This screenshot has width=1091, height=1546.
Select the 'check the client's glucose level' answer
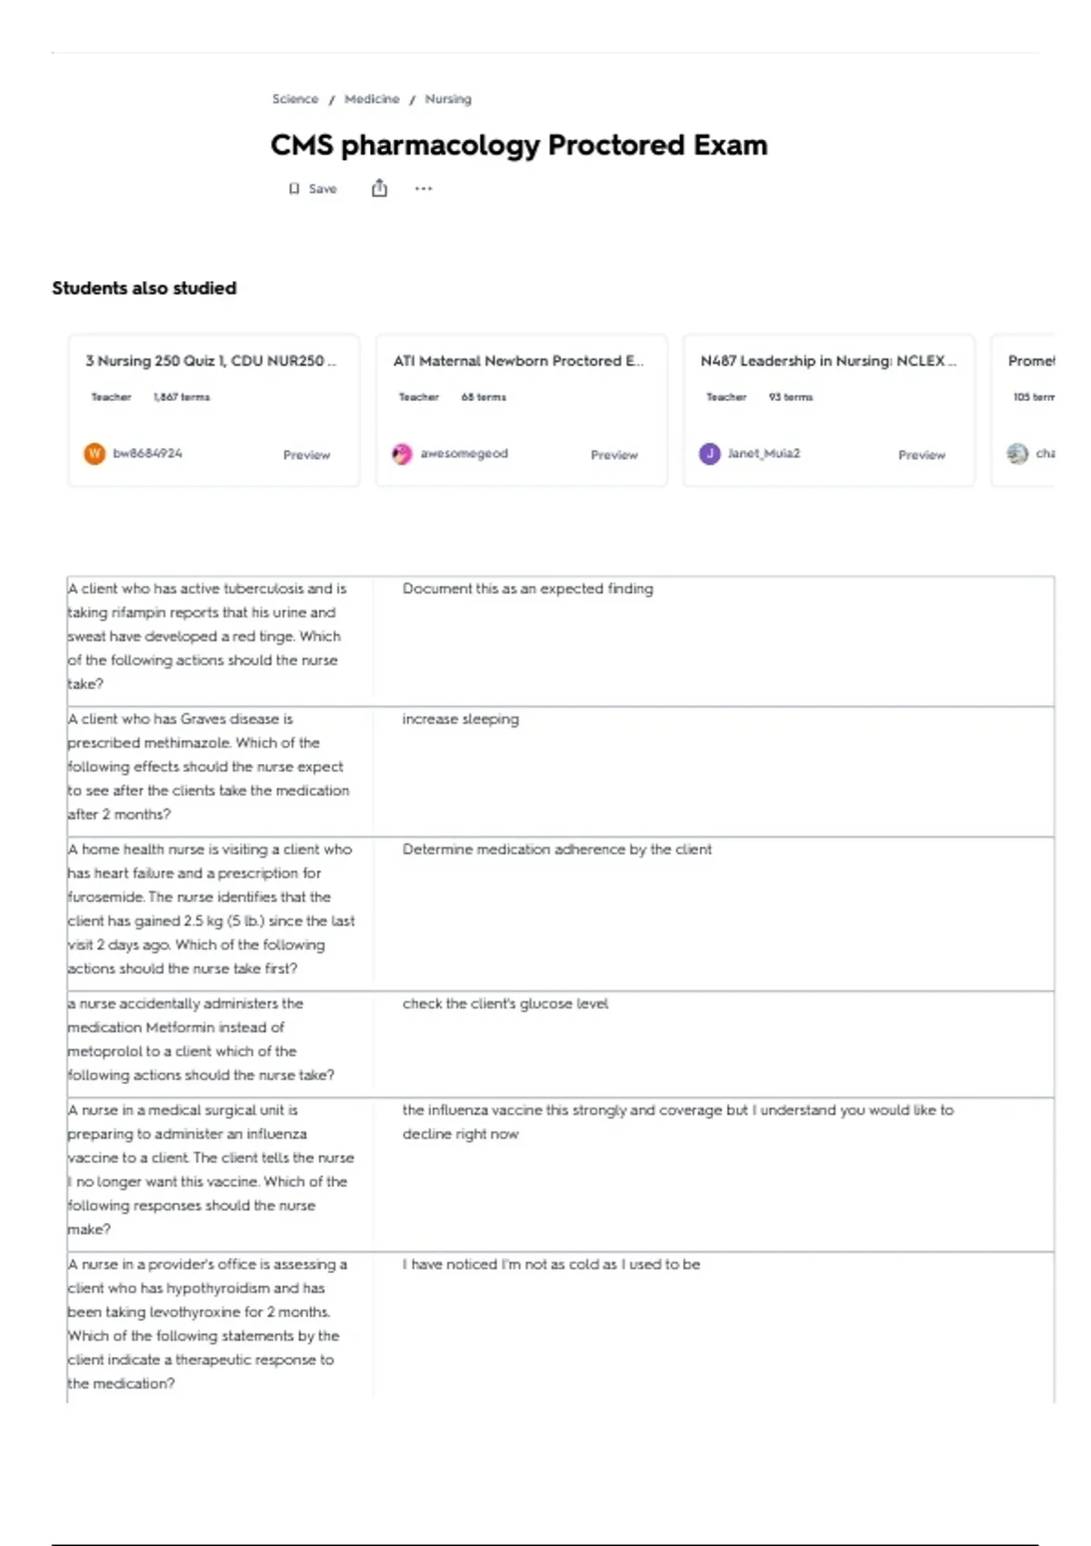(x=505, y=1004)
